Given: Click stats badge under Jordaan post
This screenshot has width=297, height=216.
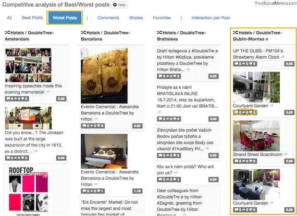Looking at the screenshot, I should (17, 158).
